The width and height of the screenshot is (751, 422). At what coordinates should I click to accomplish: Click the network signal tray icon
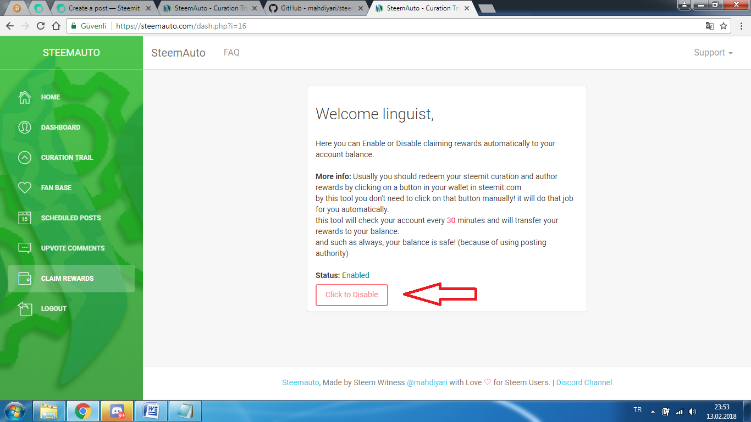[679, 411]
